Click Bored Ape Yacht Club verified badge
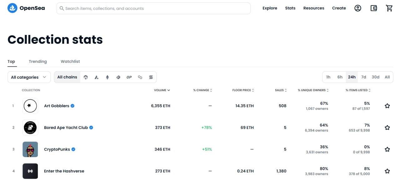The image size is (400, 183). coord(91,127)
